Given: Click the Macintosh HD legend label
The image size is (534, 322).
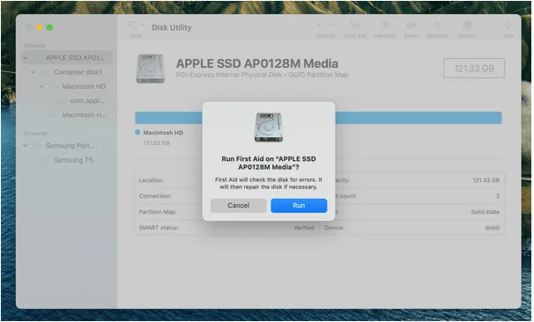Looking at the screenshot, I should point(163,133).
